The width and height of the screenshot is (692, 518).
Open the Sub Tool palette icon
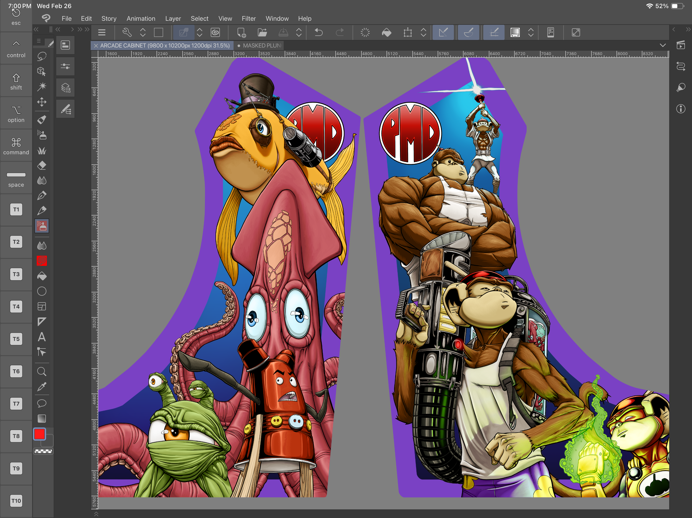coord(65,45)
